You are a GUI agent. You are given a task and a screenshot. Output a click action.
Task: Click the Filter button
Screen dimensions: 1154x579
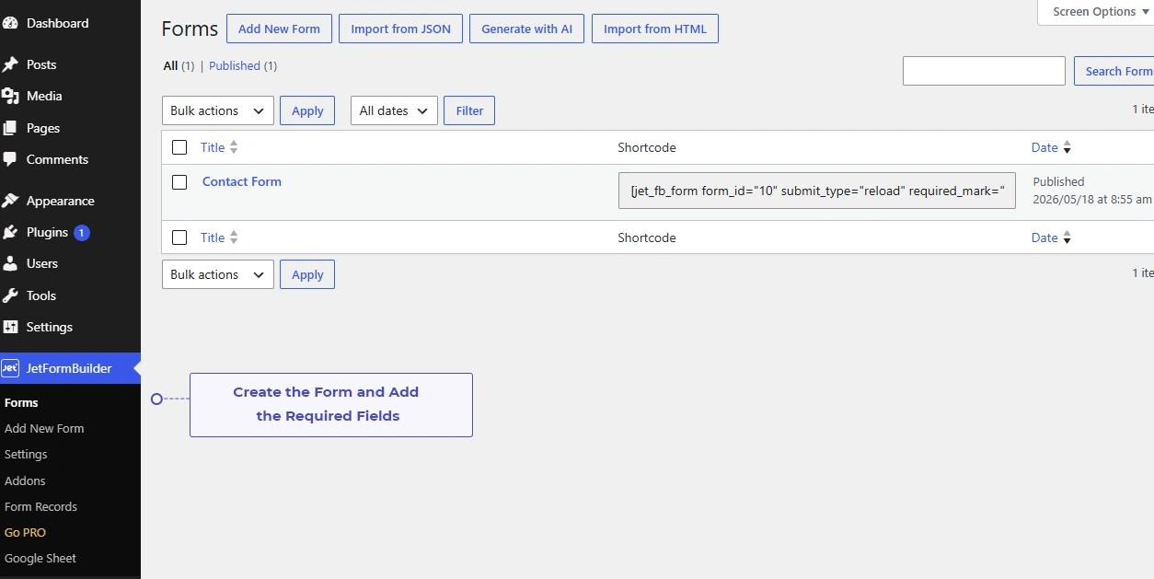[x=469, y=110]
